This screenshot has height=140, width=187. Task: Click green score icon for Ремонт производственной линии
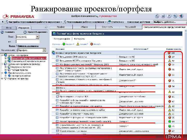(x=169, y=122)
